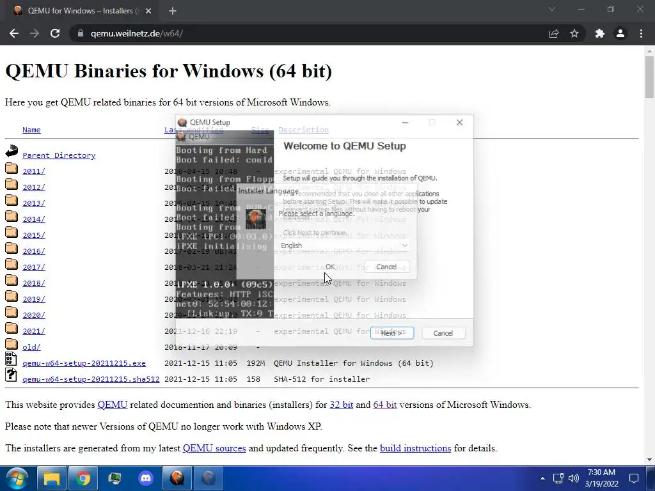Reload the page with the refresh icon
The height and width of the screenshot is (491, 655).
(x=55, y=33)
